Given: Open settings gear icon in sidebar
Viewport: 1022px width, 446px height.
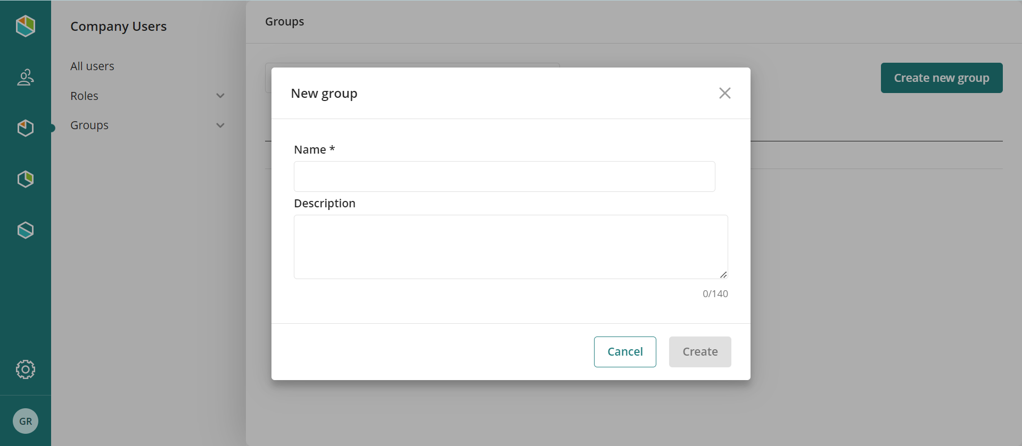Looking at the screenshot, I should point(25,369).
